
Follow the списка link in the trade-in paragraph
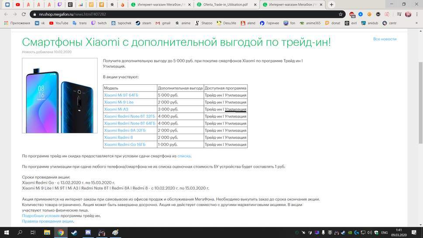tap(184, 156)
